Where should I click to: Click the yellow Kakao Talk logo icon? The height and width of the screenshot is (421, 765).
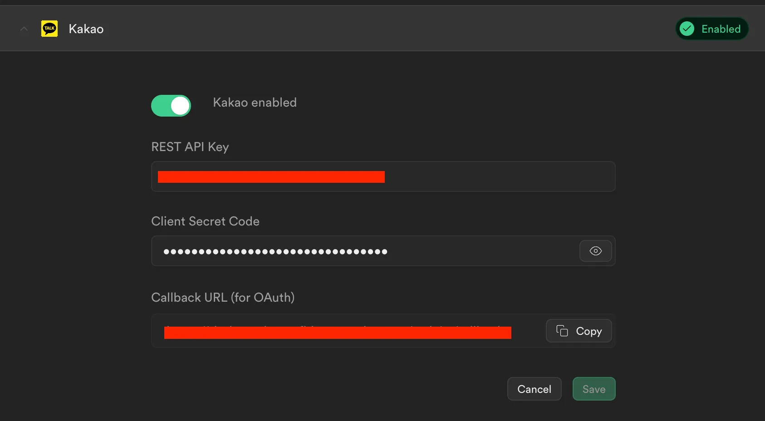click(49, 29)
